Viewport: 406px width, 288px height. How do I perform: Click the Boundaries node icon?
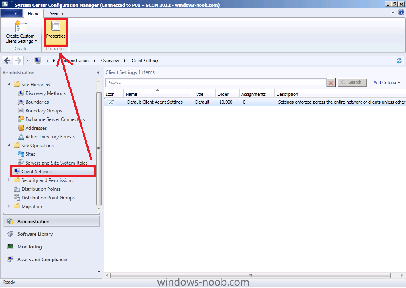point(21,102)
